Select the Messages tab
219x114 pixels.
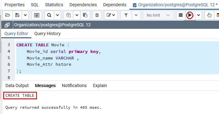[x=45, y=85]
